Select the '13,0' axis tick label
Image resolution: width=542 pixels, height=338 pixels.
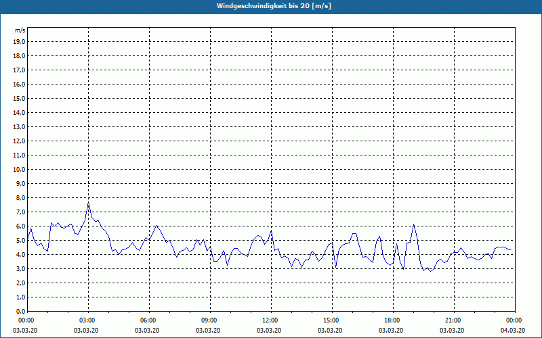coord(19,127)
